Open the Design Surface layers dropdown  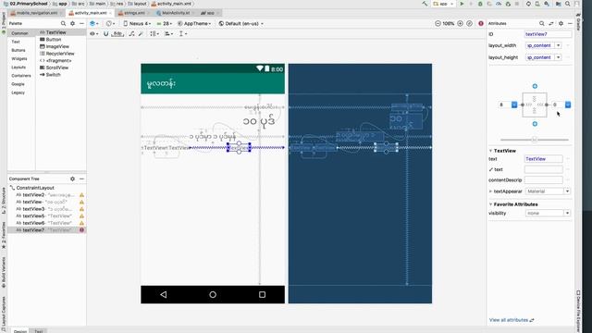[x=94, y=23]
